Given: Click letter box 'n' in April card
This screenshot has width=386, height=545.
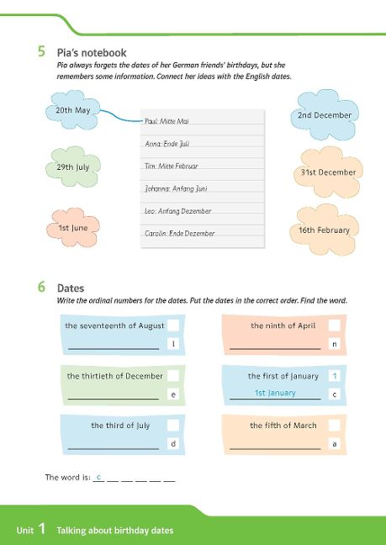Looking at the screenshot, I should pos(334,344).
